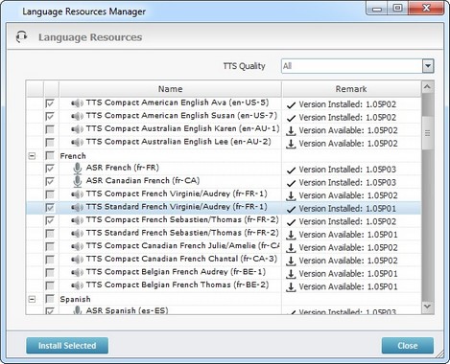Click download icon for TTS Compact Canadian French Chantal
Viewport: 450px width, 364px height.
(291, 262)
